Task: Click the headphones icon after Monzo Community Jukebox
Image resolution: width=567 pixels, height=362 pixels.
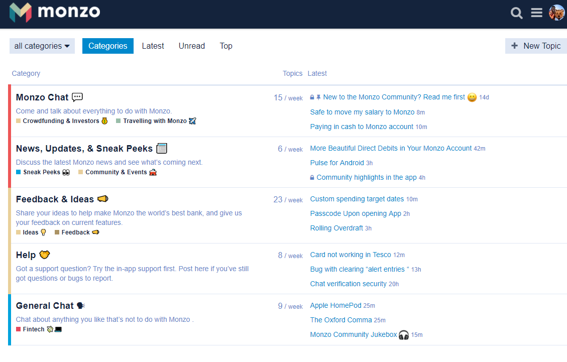Action: point(404,335)
